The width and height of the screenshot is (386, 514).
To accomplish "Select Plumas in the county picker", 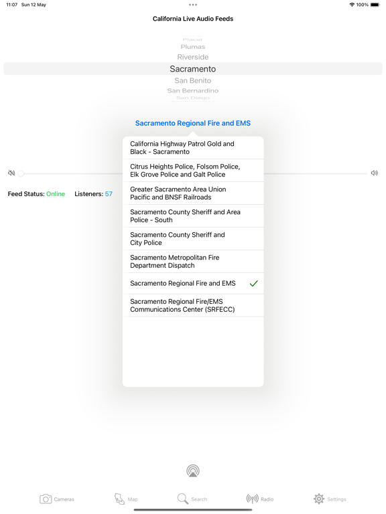I will tap(193, 47).
